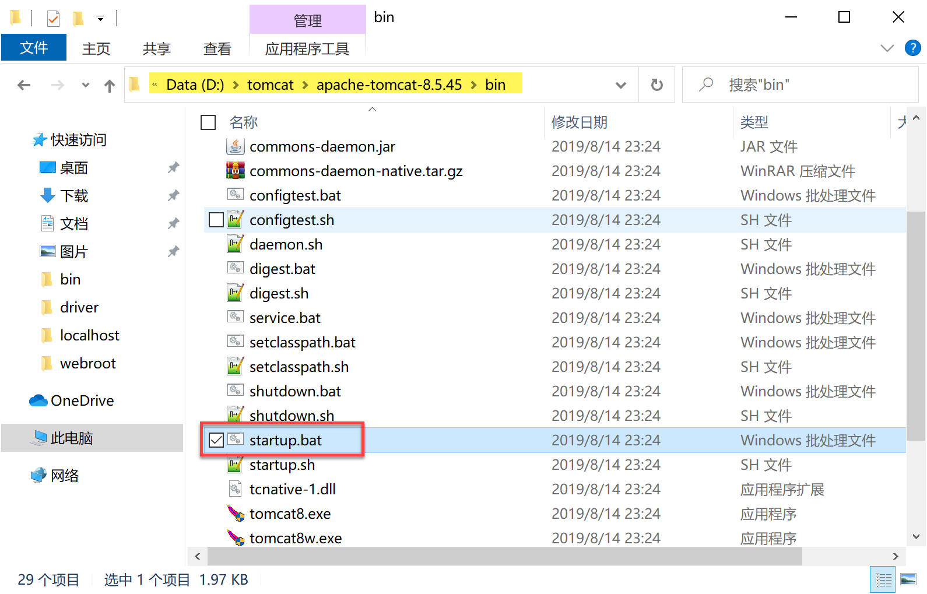Click the Help question mark icon
Image resolution: width=927 pixels, height=594 pixels.
pyautogui.click(x=912, y=48)
